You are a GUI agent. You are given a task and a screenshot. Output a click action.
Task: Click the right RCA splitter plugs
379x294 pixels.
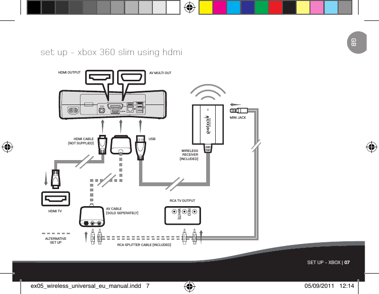tap(189, 237)
